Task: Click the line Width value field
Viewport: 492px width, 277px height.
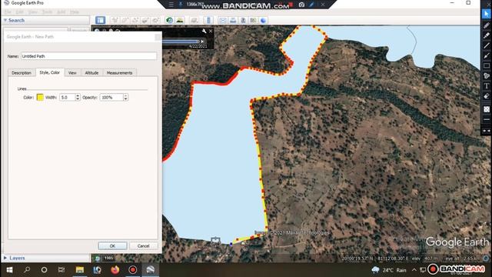Action: pyautogui.click(x=68, y=98)
